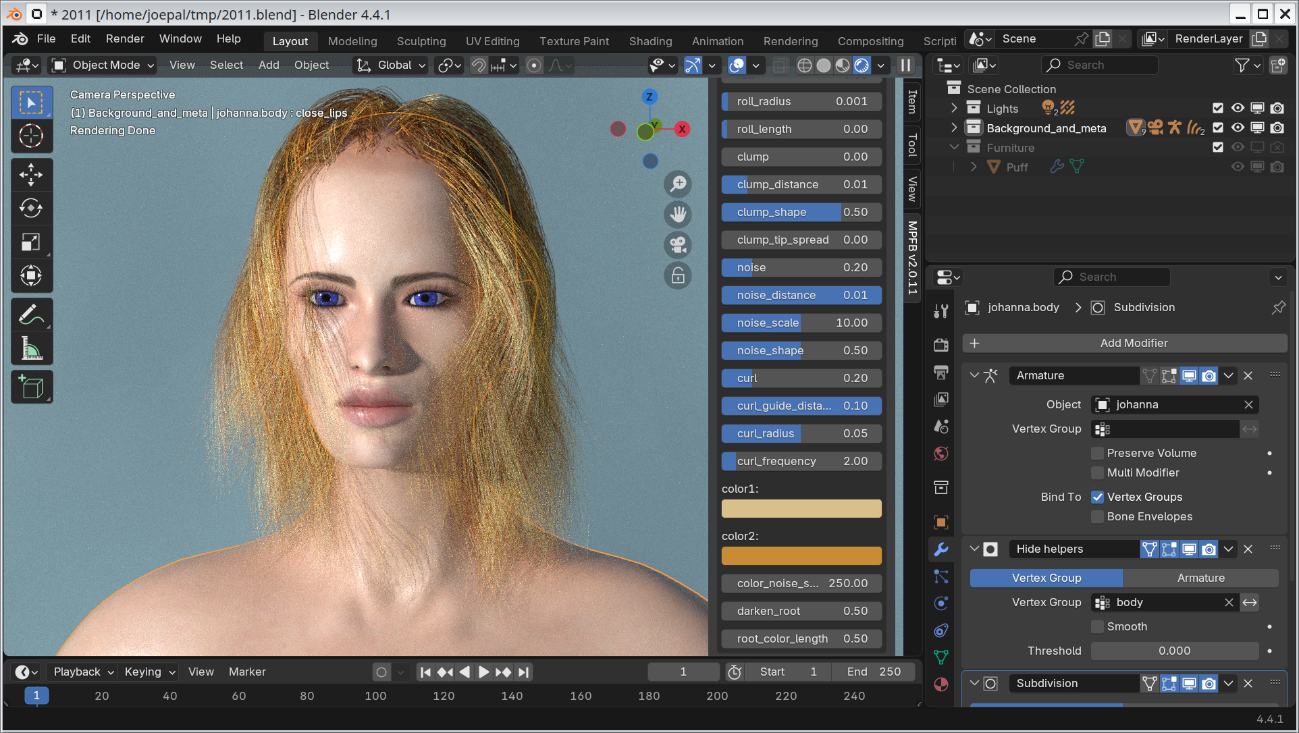Collapse the Hide helpers modifier panel
This screenshot has height=733, width=1299.
(974, 549)
